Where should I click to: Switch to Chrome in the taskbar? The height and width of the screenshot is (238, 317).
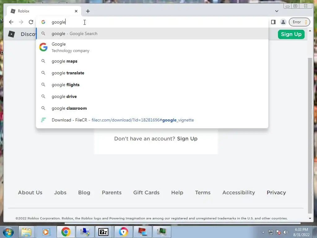66,232
